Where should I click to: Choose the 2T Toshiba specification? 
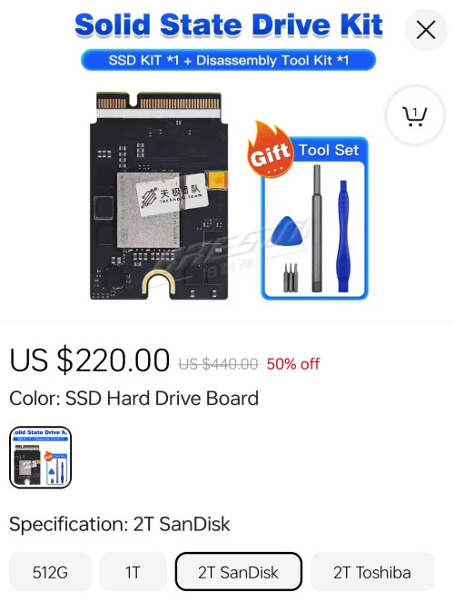(372, 572)
